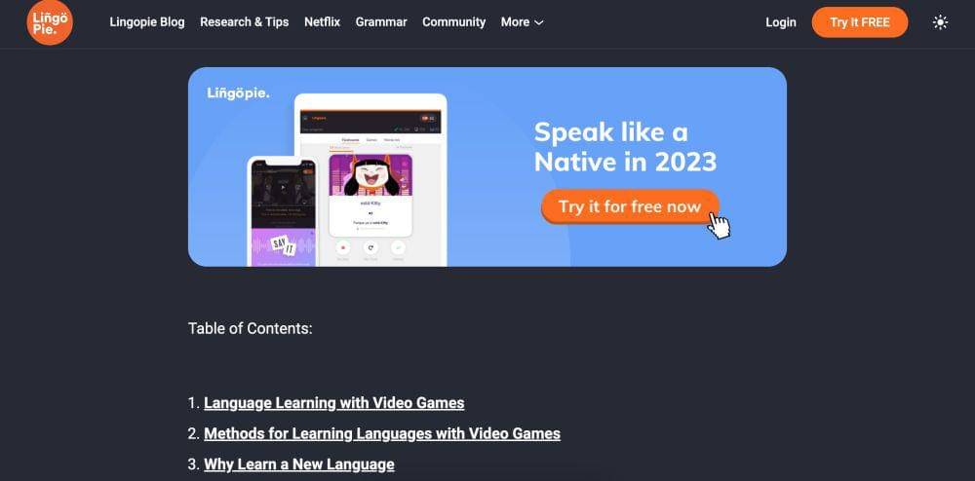975x481 pixels.
Task: Click the Lingopie wordmark inside the banner
Action: [238, 93]
